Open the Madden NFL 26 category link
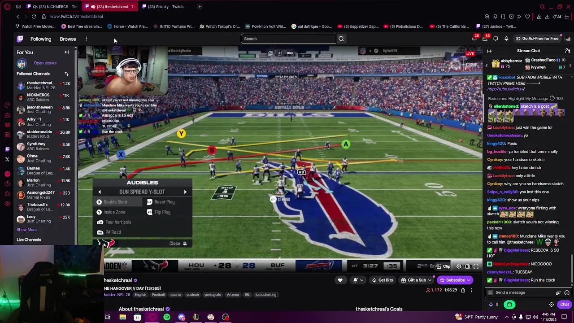The height and width of the screenshot is (323, 574). (x=117, y=295)
